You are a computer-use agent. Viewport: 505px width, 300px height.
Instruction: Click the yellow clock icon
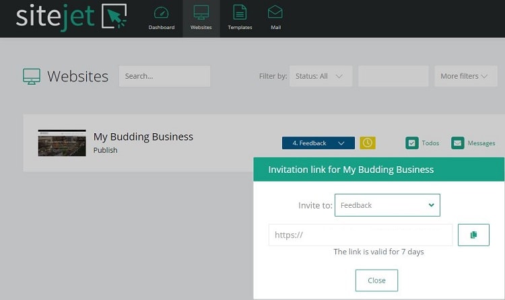point(368,143)
